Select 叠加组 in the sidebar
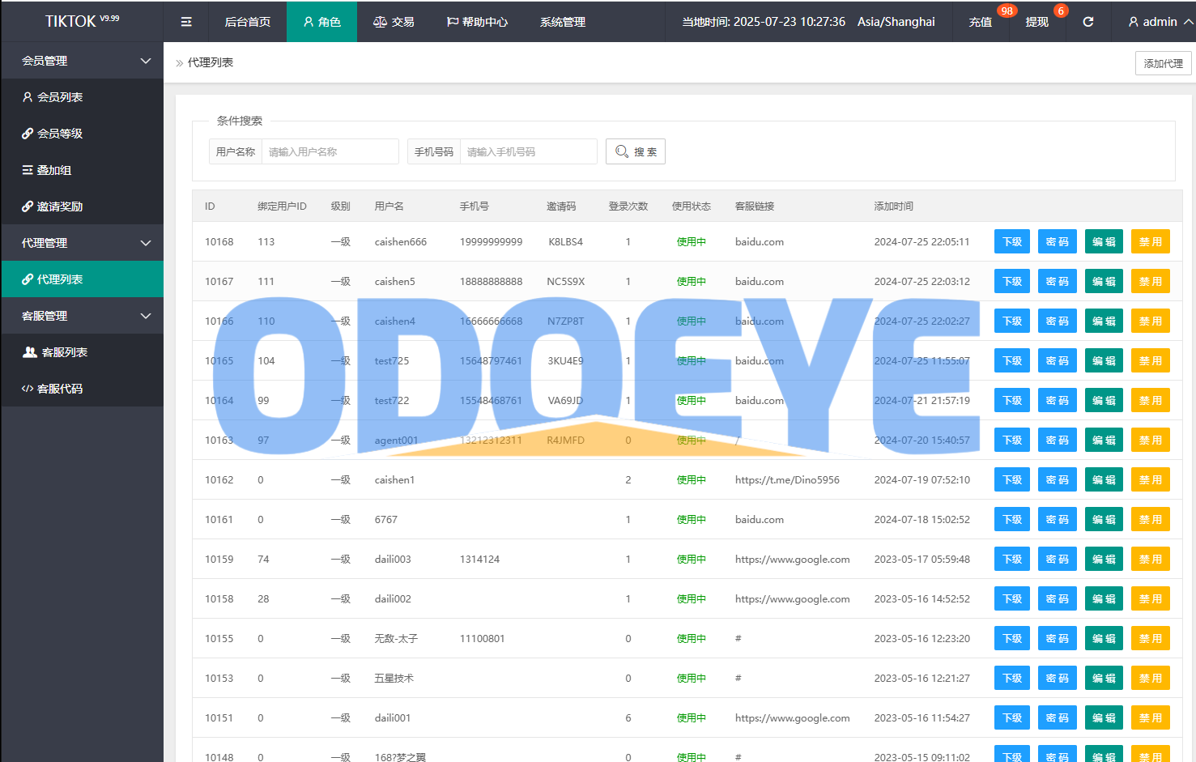 coord(53,170)
